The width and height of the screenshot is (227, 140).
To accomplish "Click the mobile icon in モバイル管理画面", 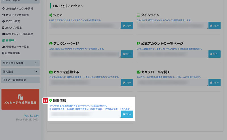I will point(4,80).
